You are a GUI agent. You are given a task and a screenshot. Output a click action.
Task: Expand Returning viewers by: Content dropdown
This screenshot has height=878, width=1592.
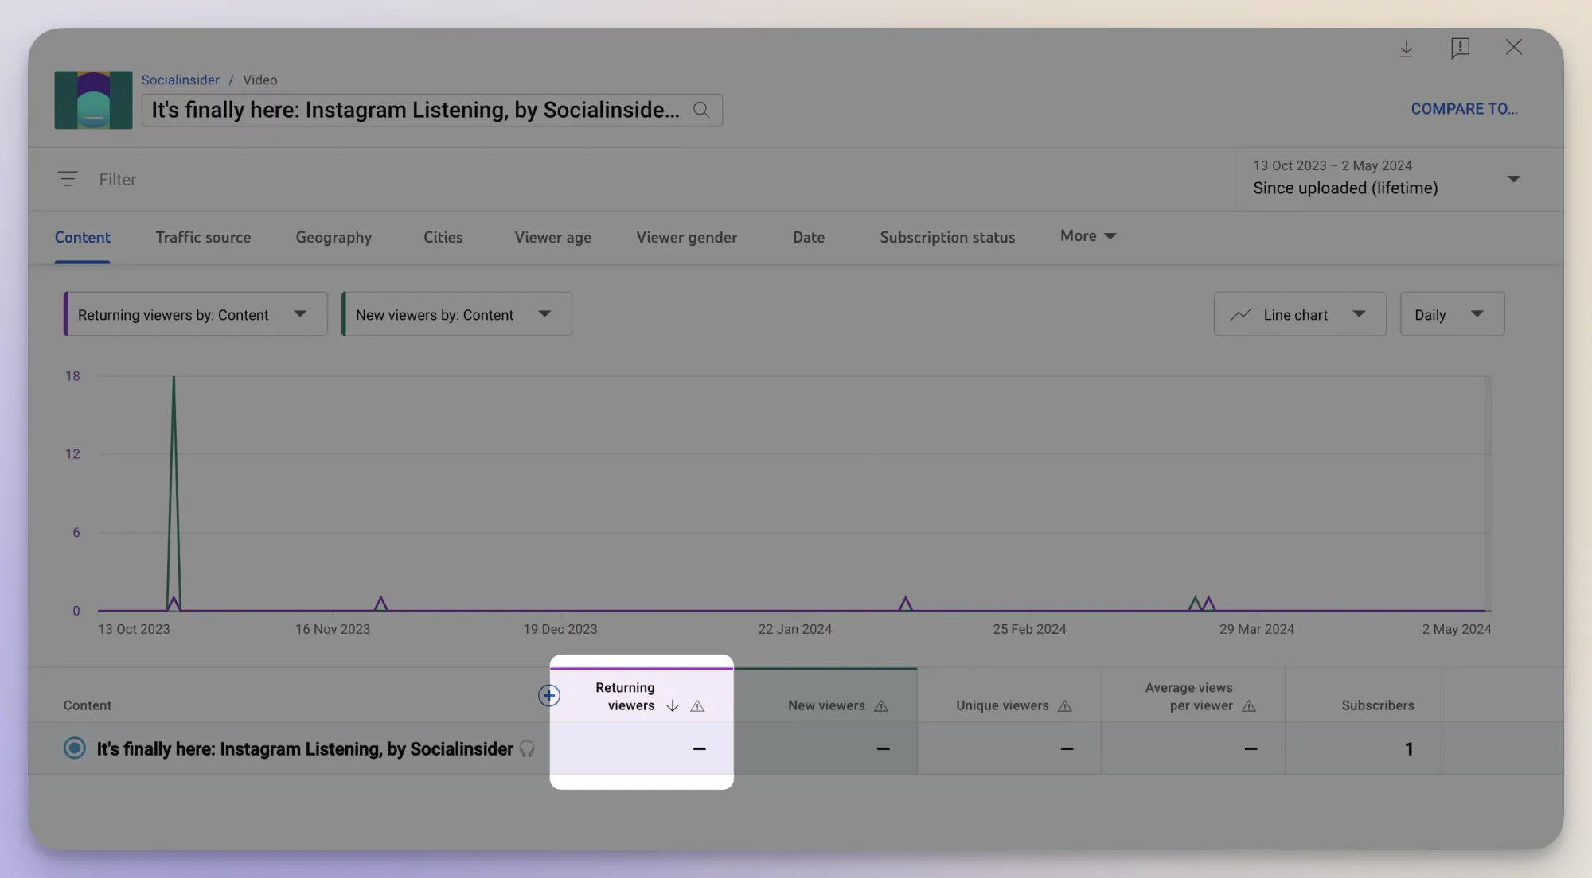(x=196, y=314)
